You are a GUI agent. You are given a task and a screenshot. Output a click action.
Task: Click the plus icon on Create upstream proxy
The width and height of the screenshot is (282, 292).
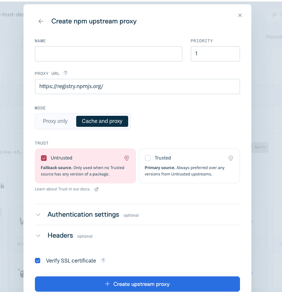[108, 284]
